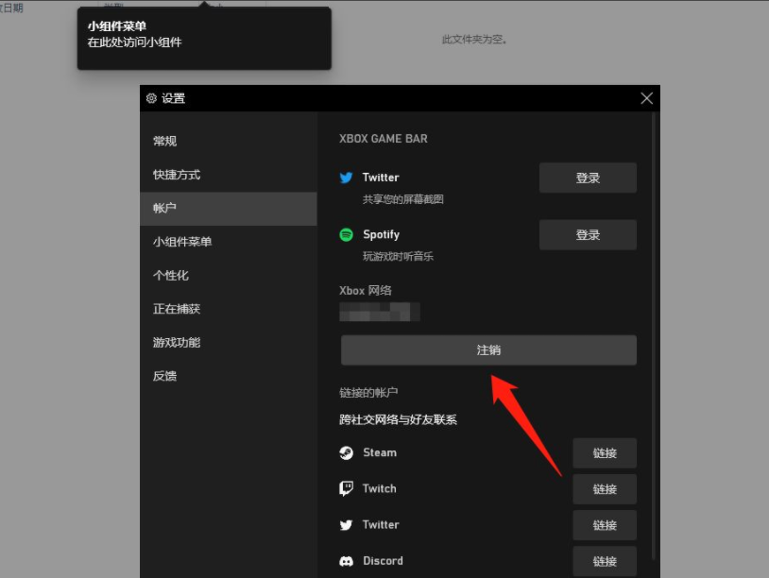Click the Discord logo icon
Viewport: 769px width, 578px height.
coord(347,561)
